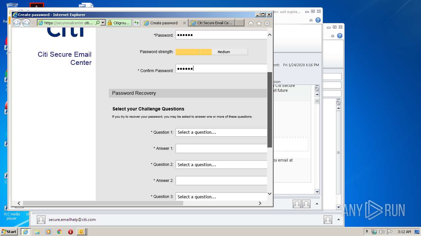This screenshot has width=421, height=236.
Task: Click the Answer 2 text box
Action: [x=221, y=181]
